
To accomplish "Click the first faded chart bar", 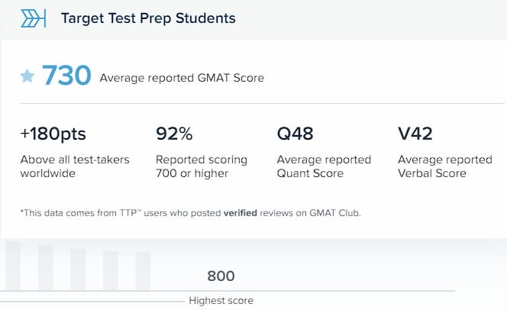I will (x=13, y=266).
